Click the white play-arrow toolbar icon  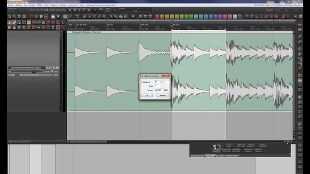point(53,16)
